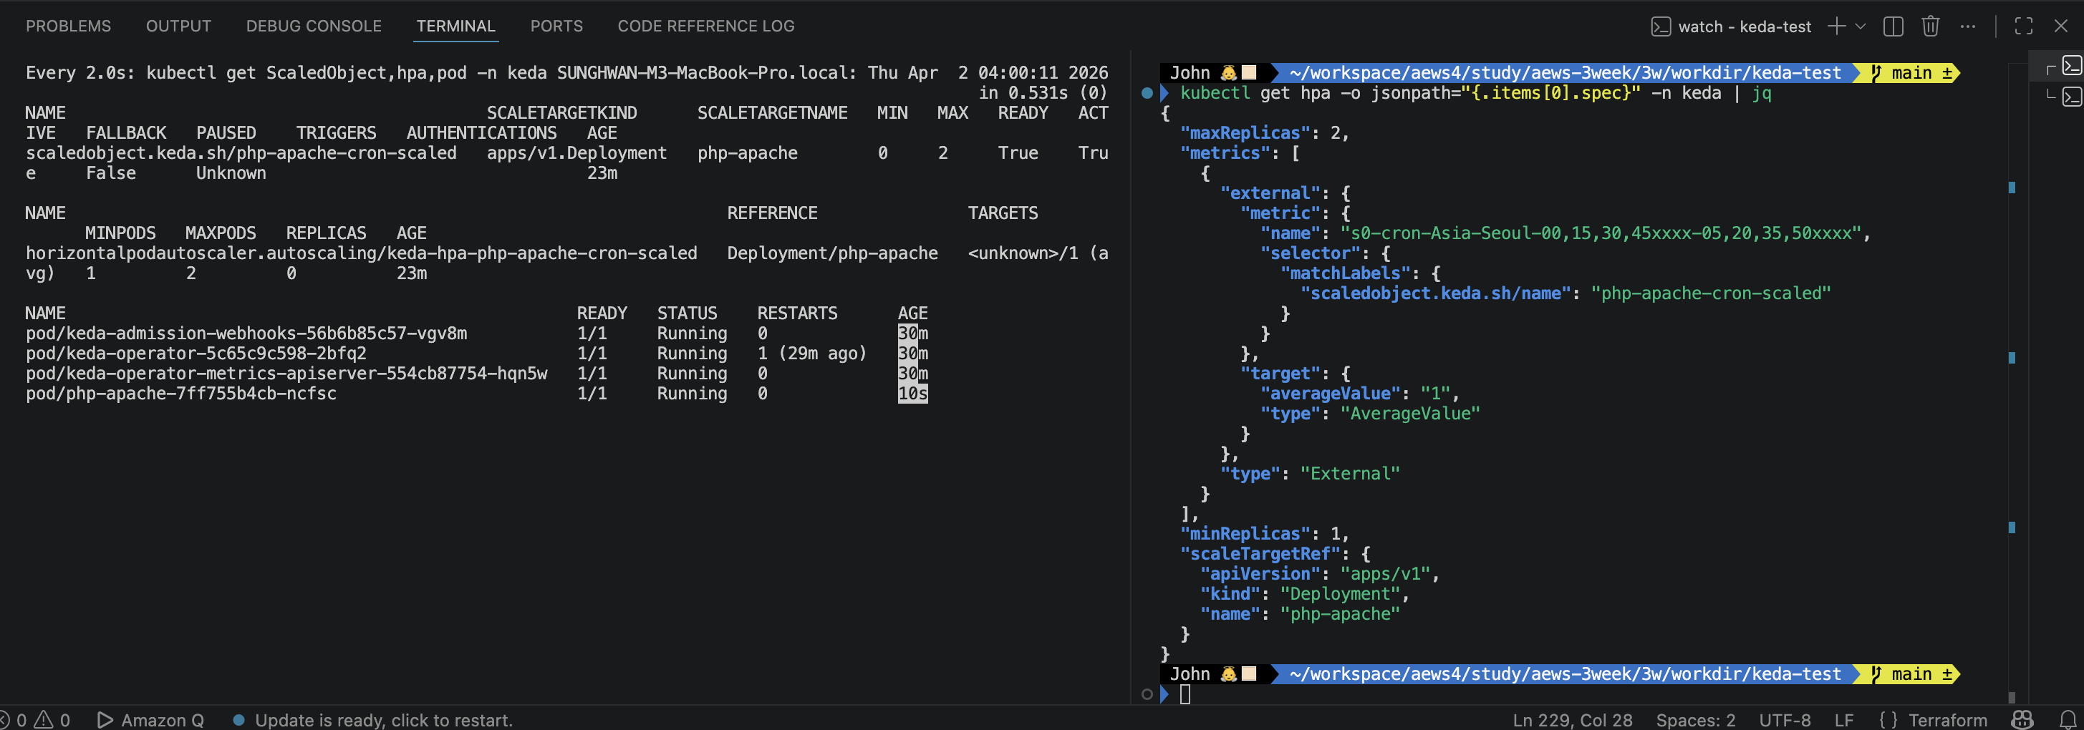Click scaledobject.keda.sh/php-apache-cron-scaled row name
Image resolution: width=2084 pixels, height=730 pixels.
click(241, 152)
